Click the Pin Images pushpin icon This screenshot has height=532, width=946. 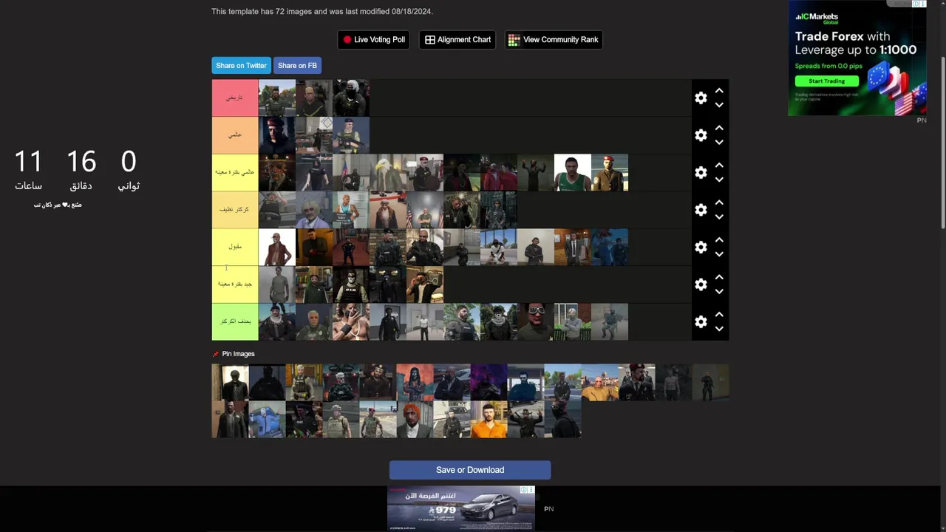coord(216,354)
